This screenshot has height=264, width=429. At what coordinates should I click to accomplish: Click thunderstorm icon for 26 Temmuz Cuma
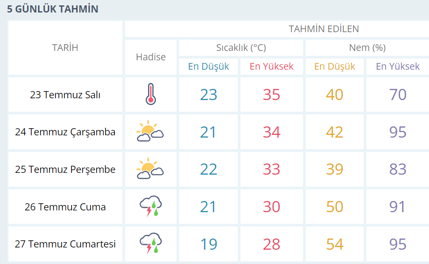pyautogui.click(x=151, y=206)
